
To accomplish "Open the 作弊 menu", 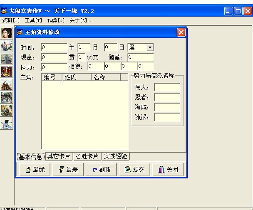I will point(56,20).
